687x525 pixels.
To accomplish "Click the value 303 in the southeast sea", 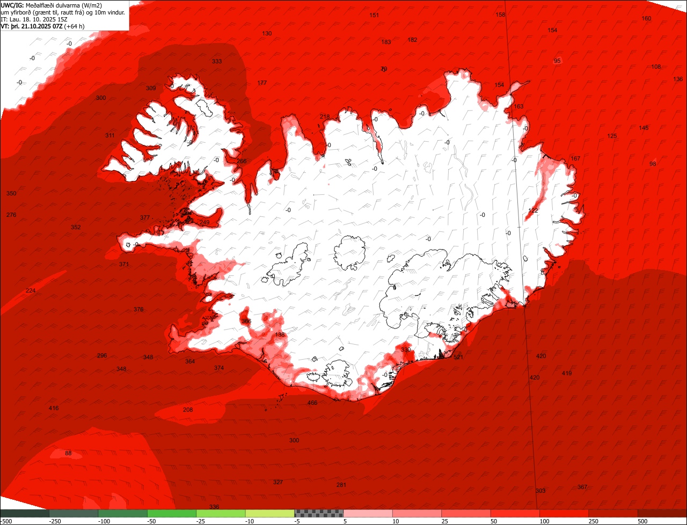I will (x=540, y=491).
